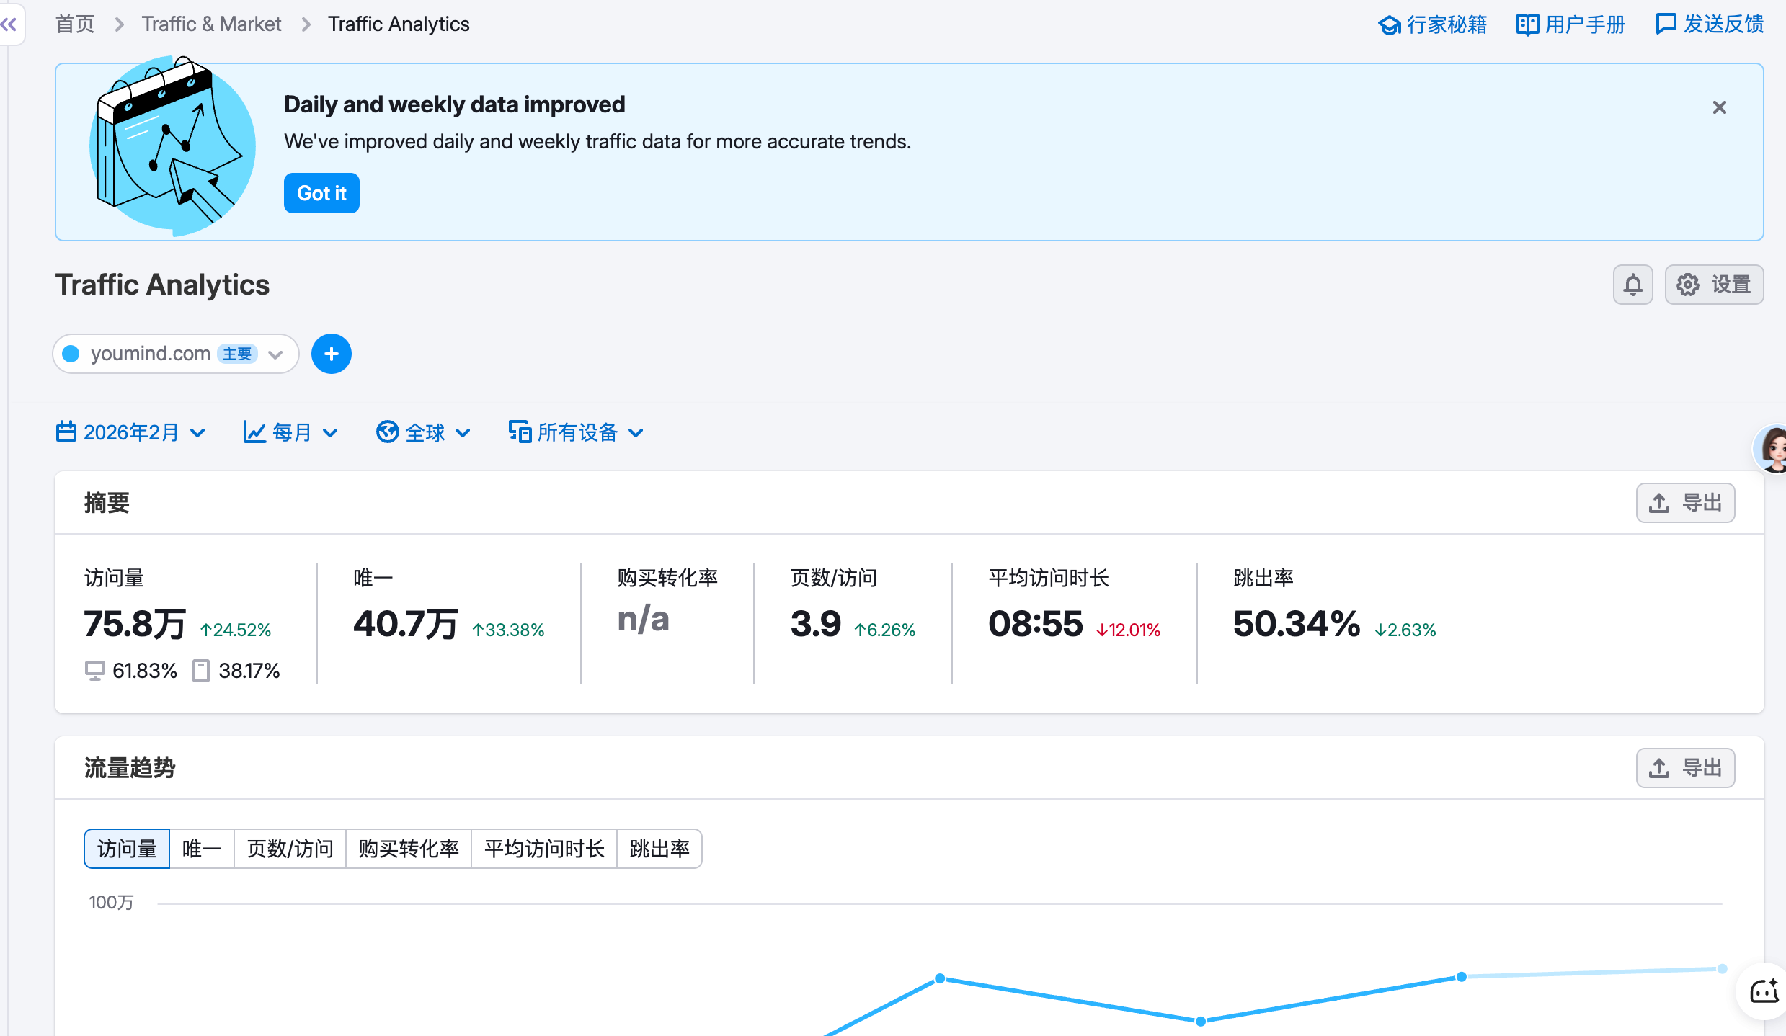Navigate to 首页 breadcrumb

coord(75,24)
